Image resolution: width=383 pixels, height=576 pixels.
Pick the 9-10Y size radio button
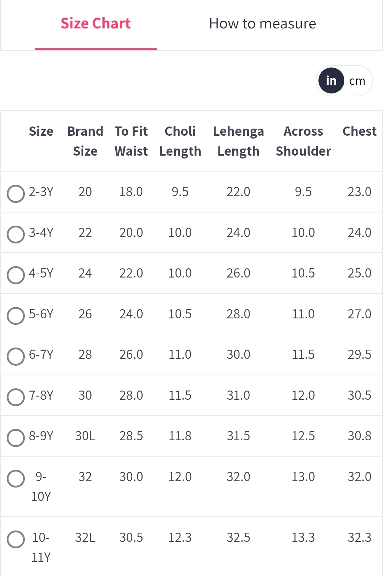pos(16,479)
